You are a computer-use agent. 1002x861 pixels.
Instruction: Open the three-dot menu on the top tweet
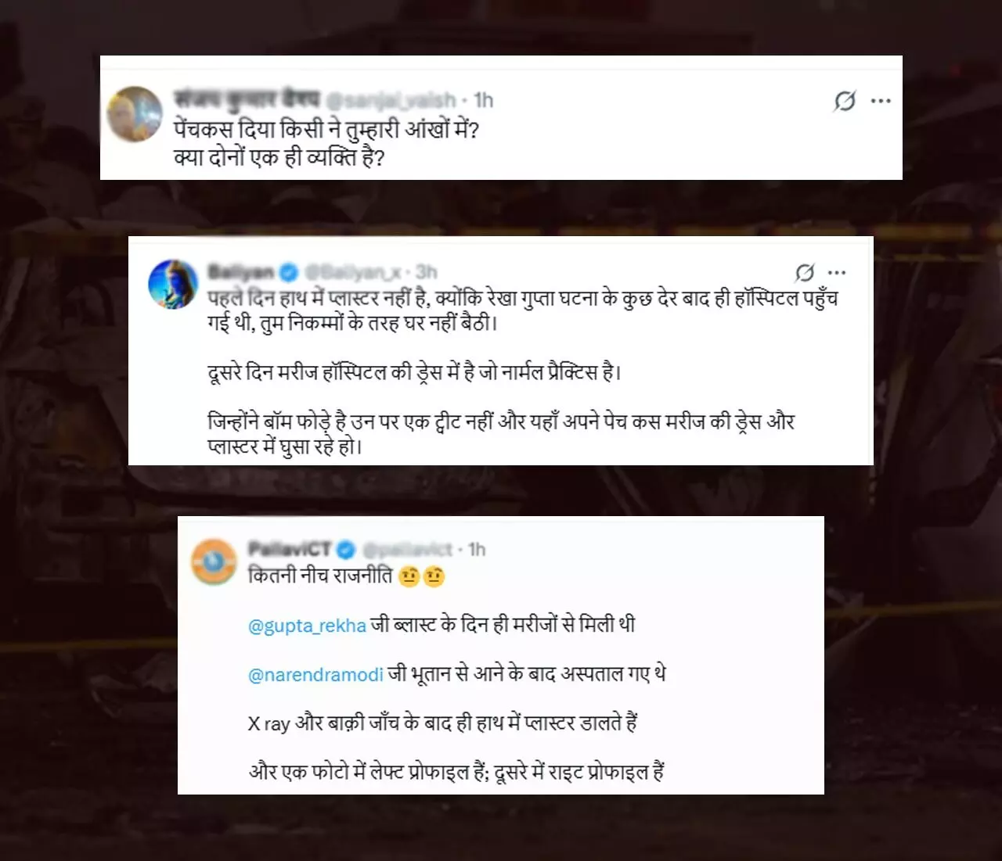coord(881,101)
